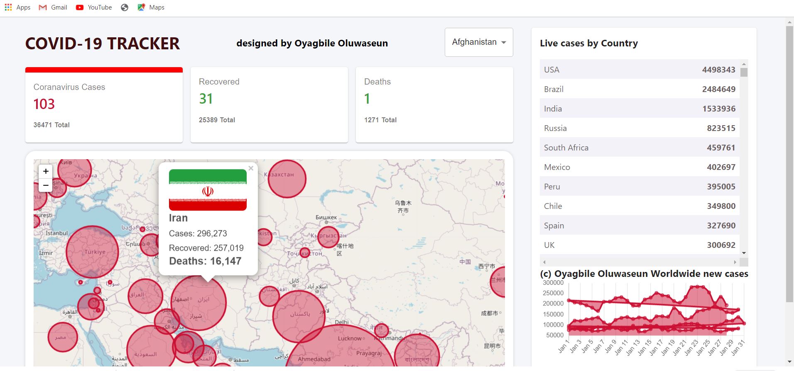The width and height of the screenshot is (794, 371).
Task: Click the 'Recovered: 257,019' popup text
Action: [x=206, y=248]
